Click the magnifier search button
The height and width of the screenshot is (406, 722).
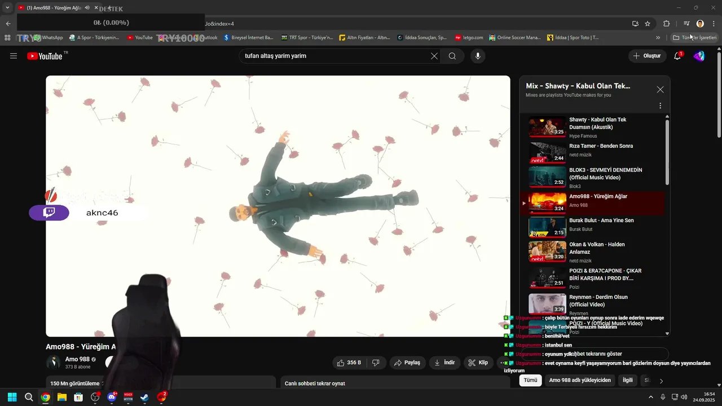tap(452, 56)
